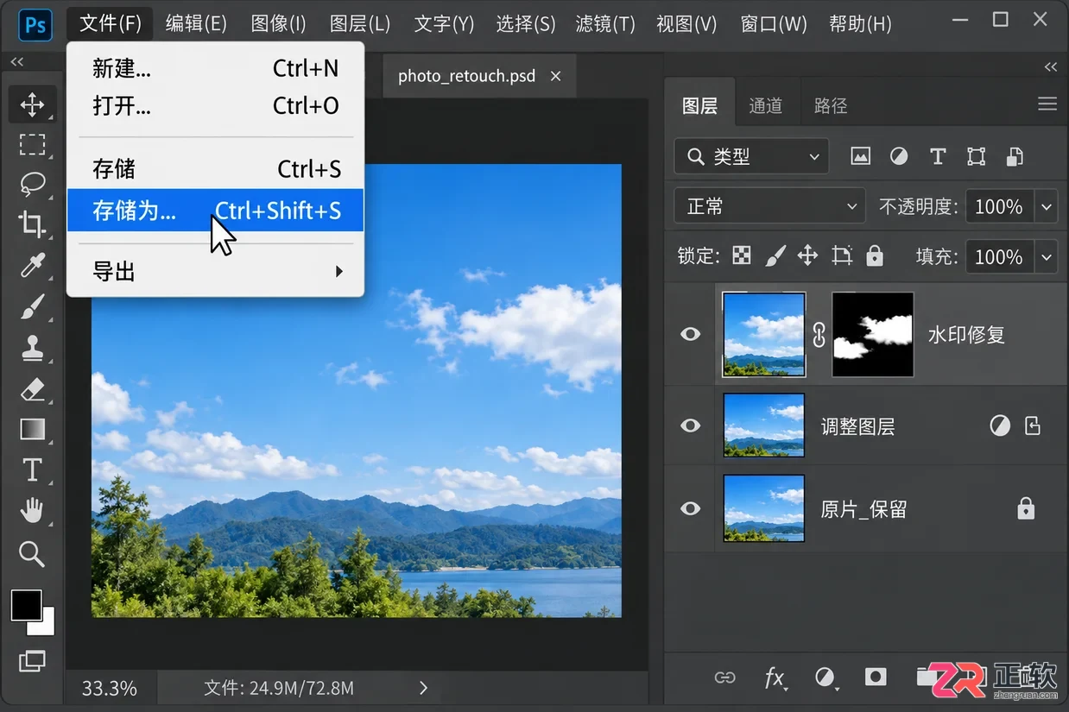Viewport: 1069px width, 712px height.
Task: Choose 新建... from the file menu
Action: [215, 68]
